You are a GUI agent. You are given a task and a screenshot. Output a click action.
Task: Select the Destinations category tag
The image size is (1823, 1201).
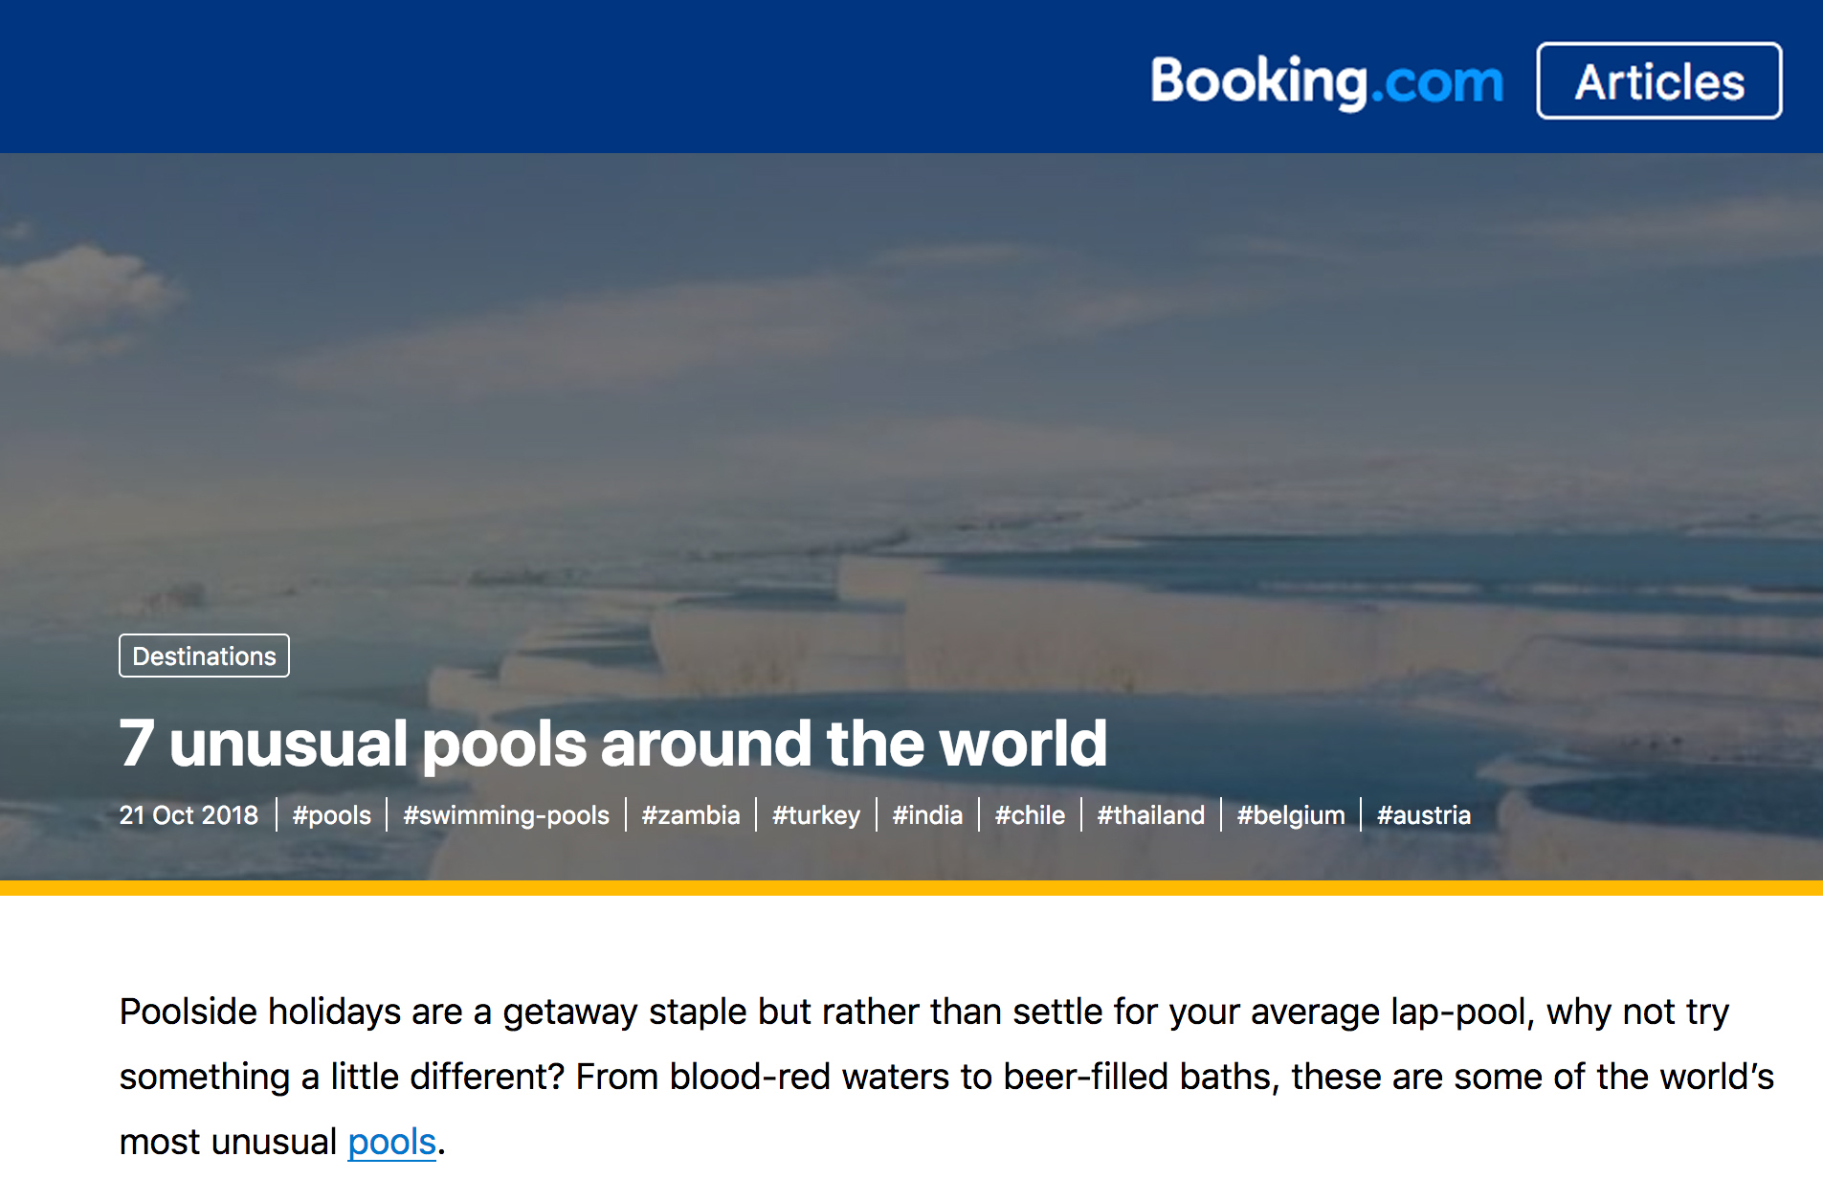point(204,656)
